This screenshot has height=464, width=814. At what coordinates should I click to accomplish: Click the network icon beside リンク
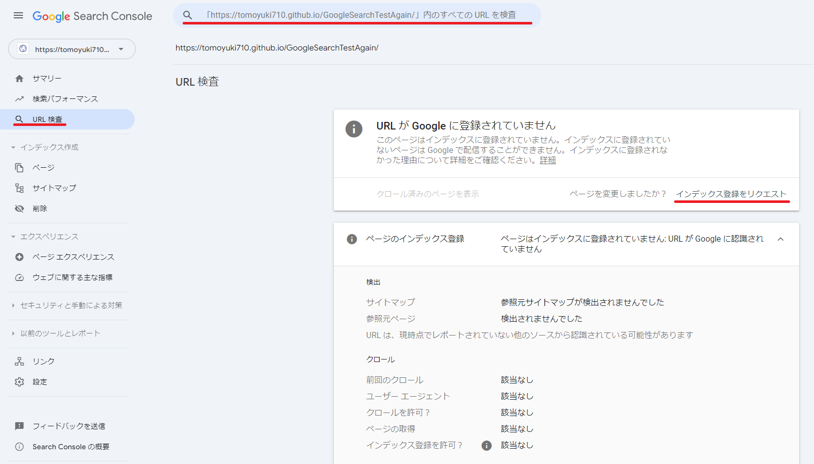(19, 362)
